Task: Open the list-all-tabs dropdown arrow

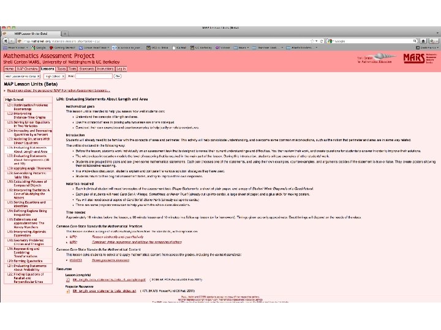Action: (437, 34)
